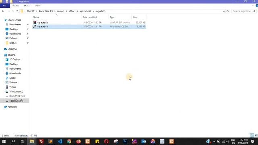
Task: Switch to Large icons view layout
Action: (256, 135)
